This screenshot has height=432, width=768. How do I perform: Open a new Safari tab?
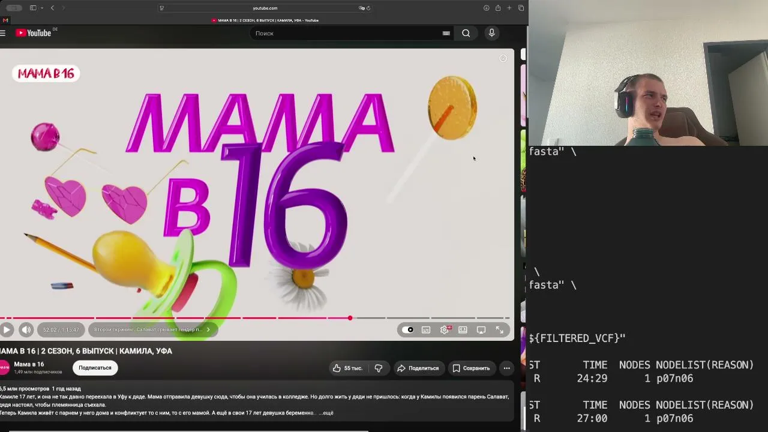(x=509, y=8)
